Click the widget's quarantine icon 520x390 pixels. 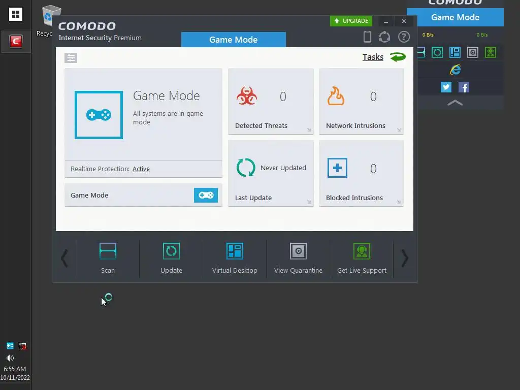click(473, 52)
